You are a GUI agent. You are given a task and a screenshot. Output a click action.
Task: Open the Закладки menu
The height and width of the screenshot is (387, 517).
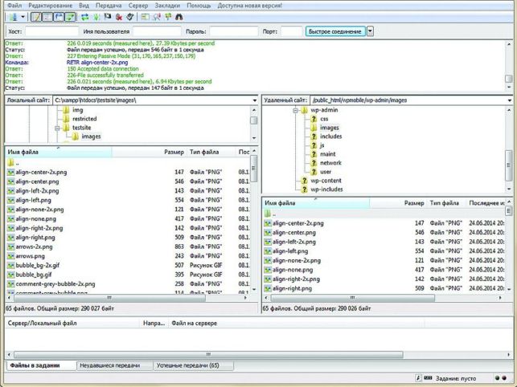point(167,6)
